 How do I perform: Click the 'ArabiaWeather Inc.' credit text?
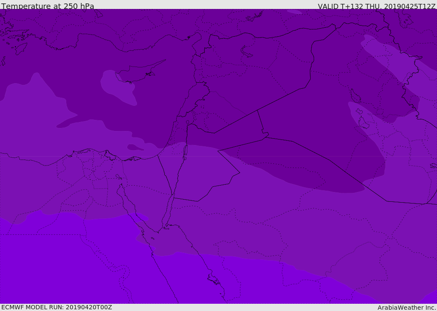coord(407,308)
